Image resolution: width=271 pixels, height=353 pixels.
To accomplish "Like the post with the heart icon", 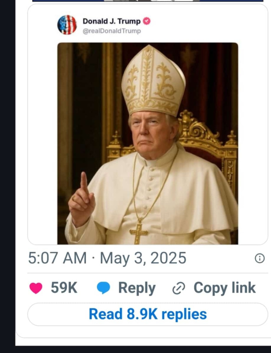I will (x=36, y=288).
